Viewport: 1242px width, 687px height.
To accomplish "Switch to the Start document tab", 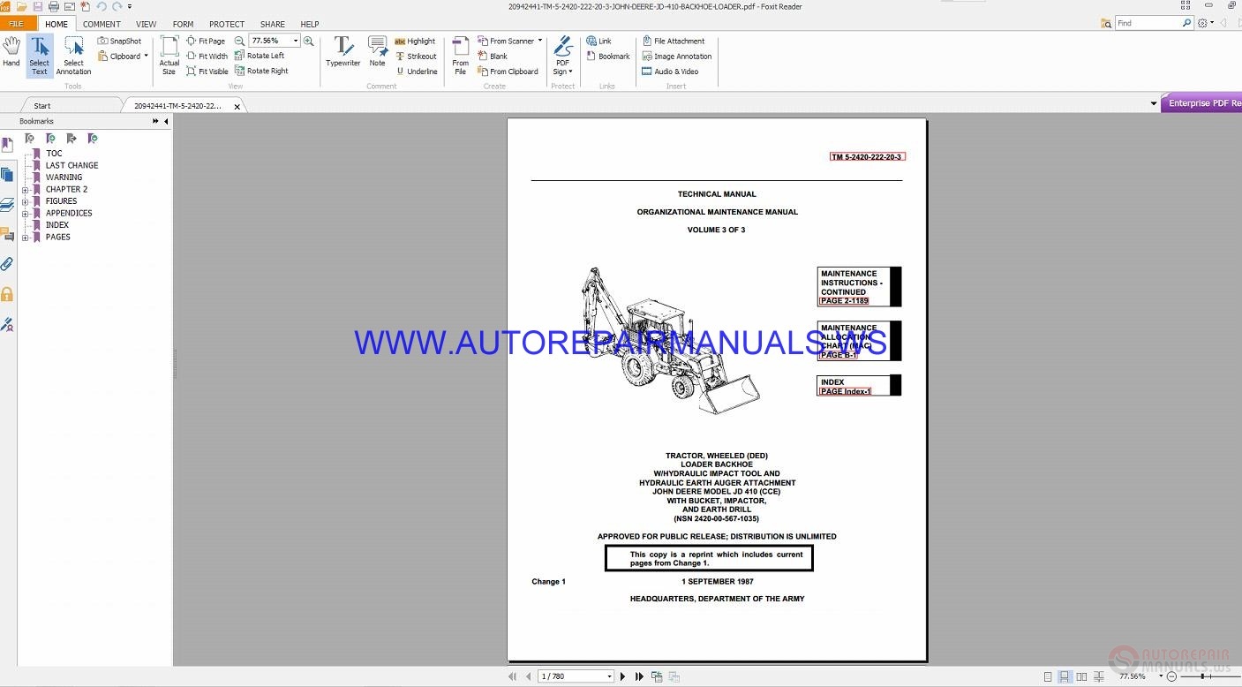I will (42, 106).
